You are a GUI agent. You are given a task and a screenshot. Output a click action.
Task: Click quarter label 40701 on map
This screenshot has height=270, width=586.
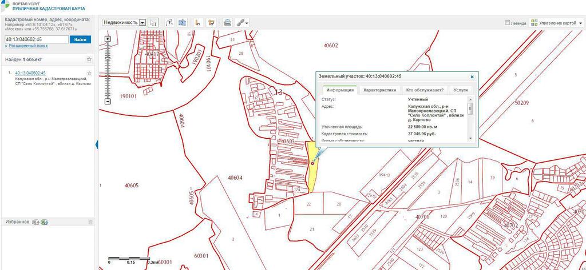coord(423,216)
